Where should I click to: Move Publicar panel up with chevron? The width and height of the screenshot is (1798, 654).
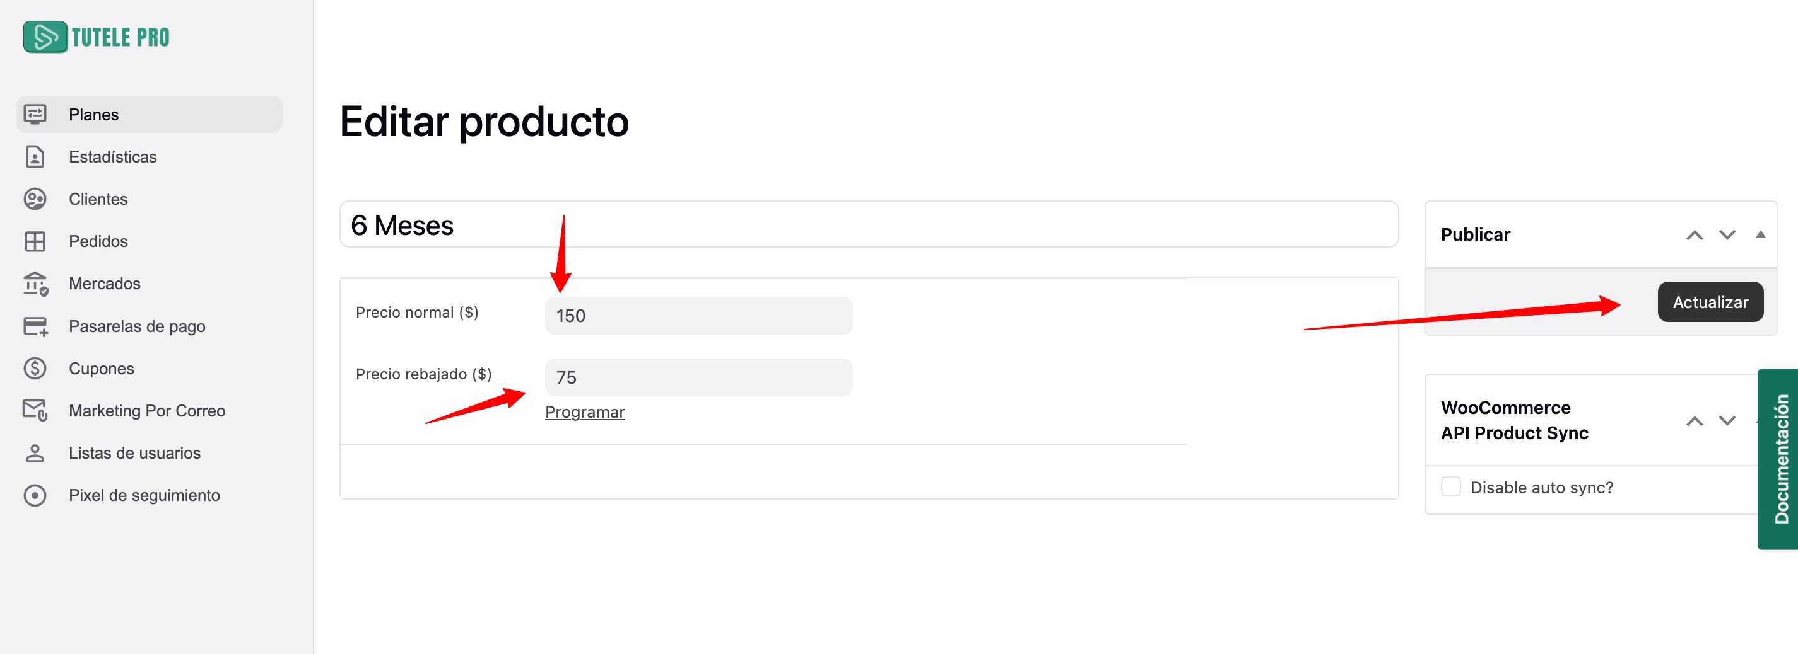[x=1694, y=235]
